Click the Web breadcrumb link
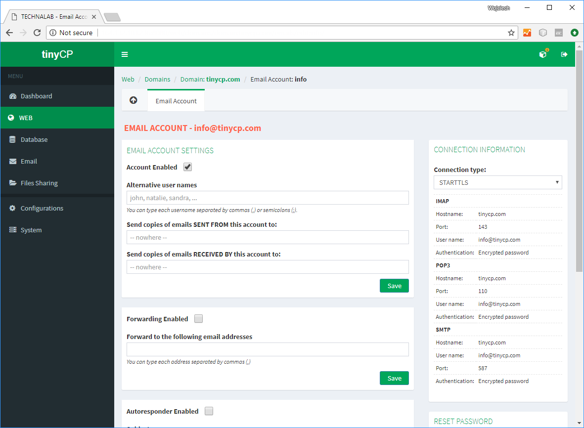Image resolution: width=584 pixels, height=428 pixels. pyautogui.click(x=128, y=79)
